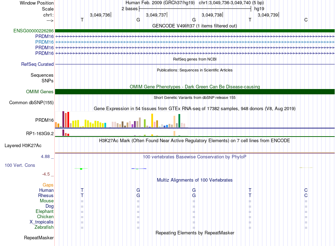Click the ---> strand direction arrow
Viewport: 335px width, 246px height.
click(x=50, y=20)
